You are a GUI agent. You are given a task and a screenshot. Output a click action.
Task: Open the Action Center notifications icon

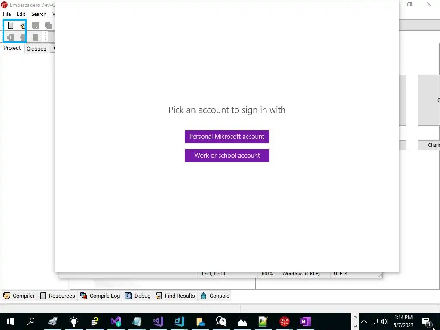point(426,321)
